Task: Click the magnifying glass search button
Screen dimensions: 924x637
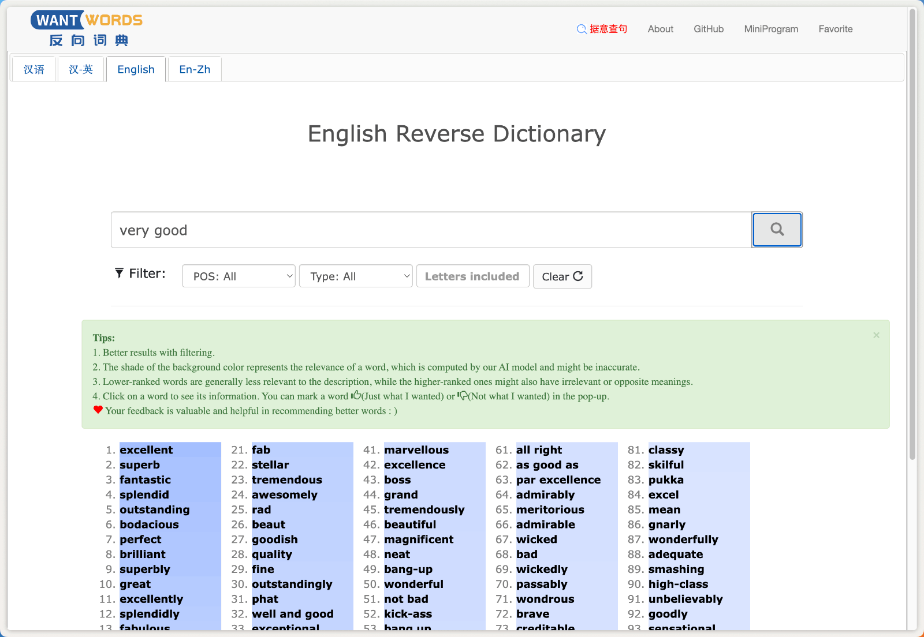Action: tap(777, 230)
